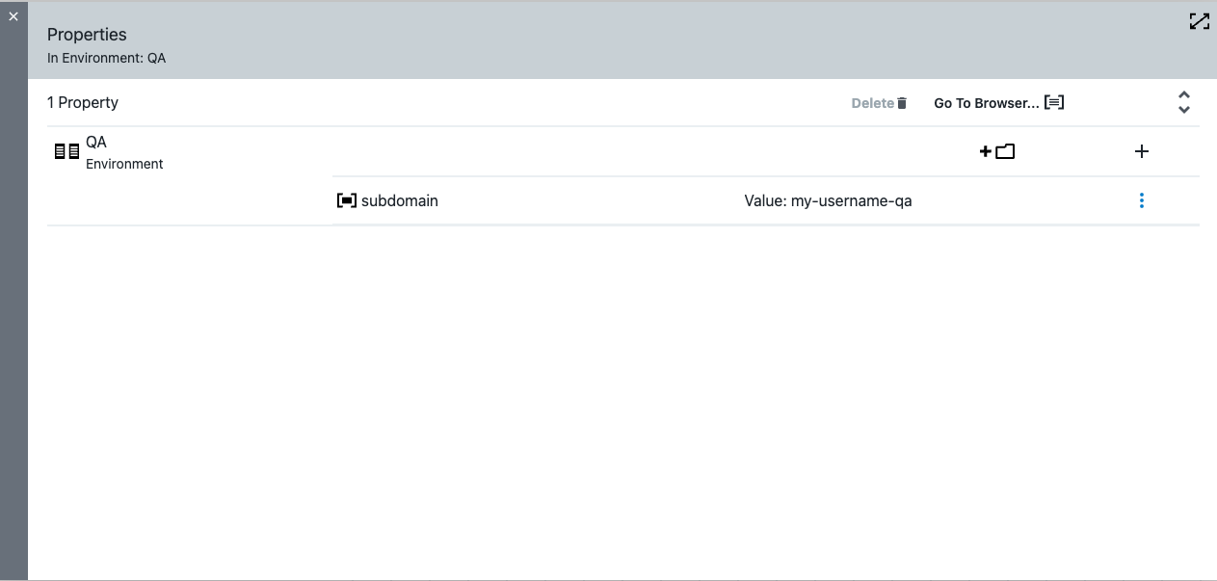Collapse all rows with the up chevron
The image size is (1217, 581).
pos(1184,95)
